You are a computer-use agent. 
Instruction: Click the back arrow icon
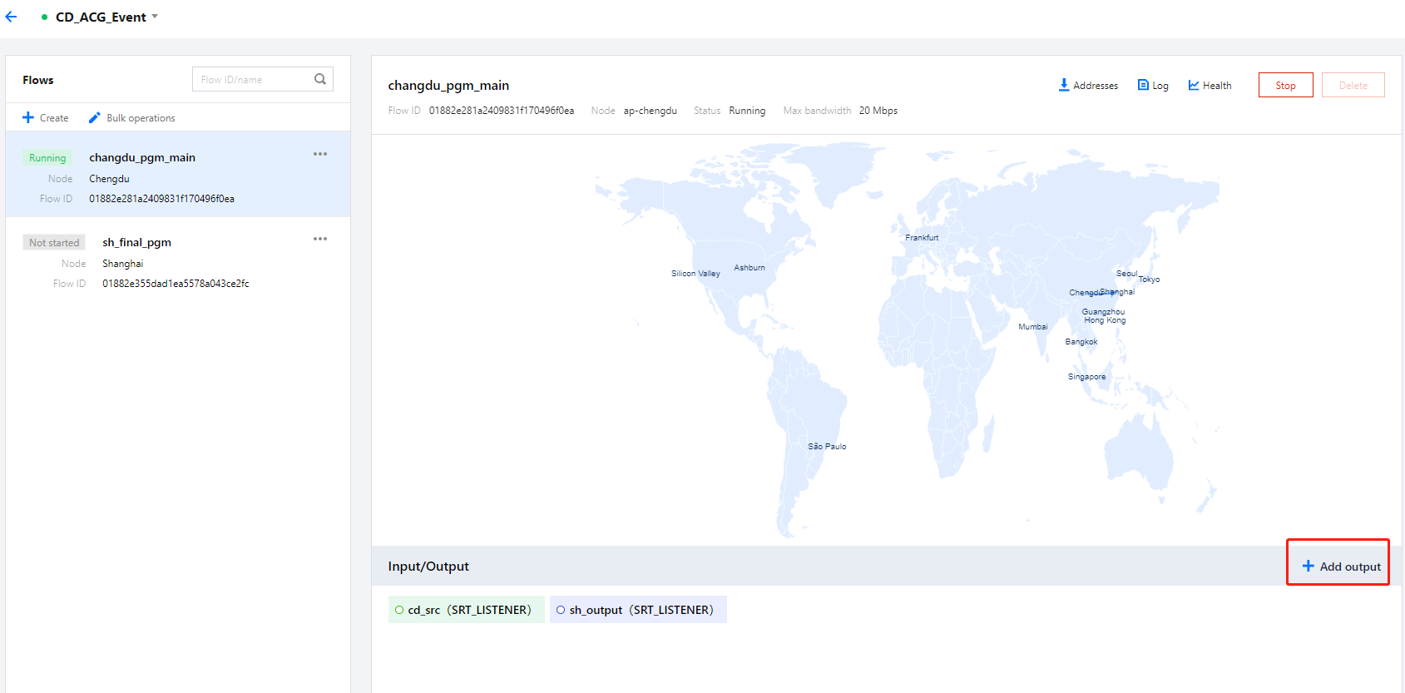(x=11, y=17)
